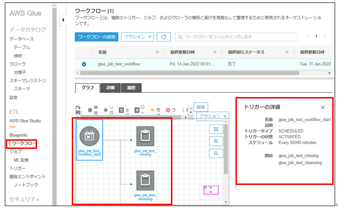
Task: Click the ACTIVATED trigger state value
Action: coord(289,137)
